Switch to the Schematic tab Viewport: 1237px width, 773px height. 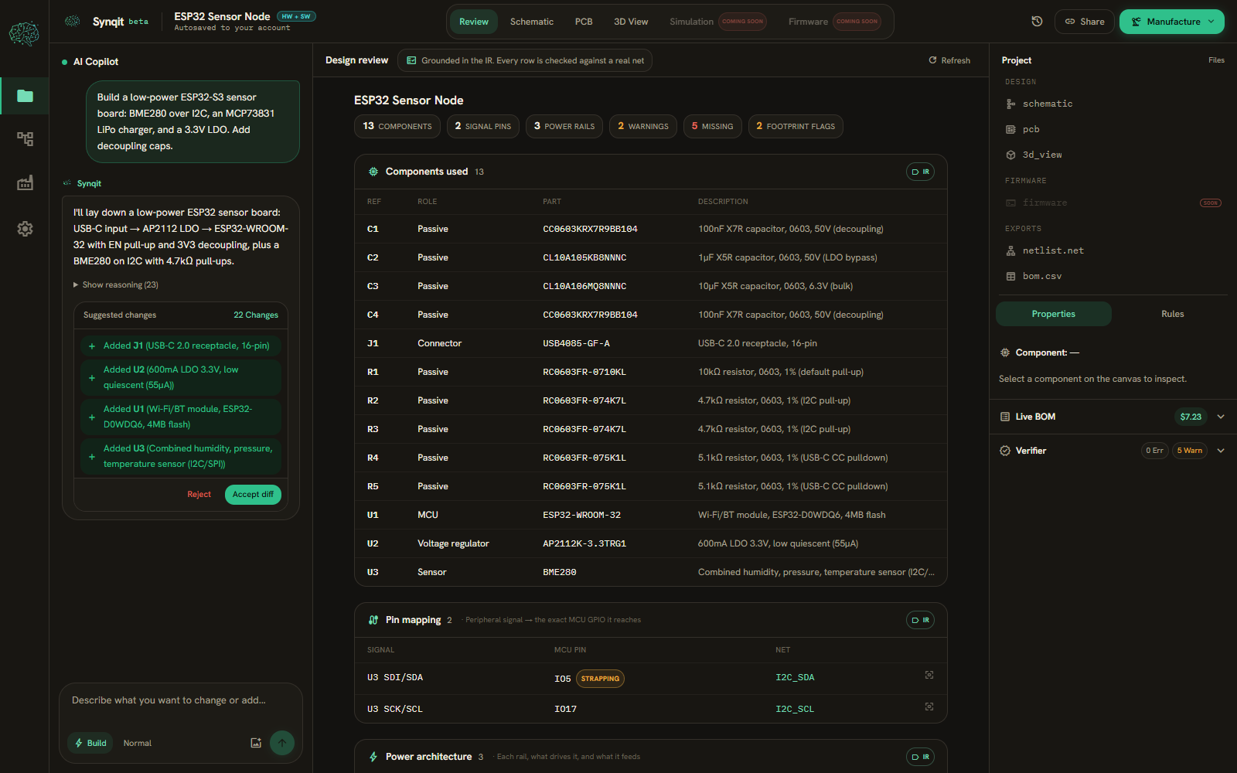(x=532, y=22)
